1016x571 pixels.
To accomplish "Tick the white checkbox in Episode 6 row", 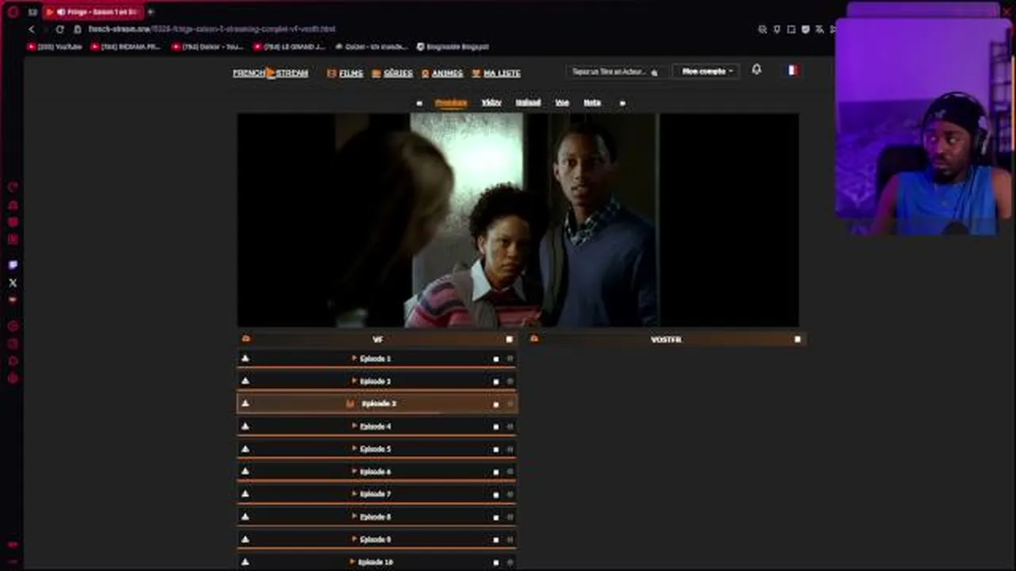I will 496,472.
